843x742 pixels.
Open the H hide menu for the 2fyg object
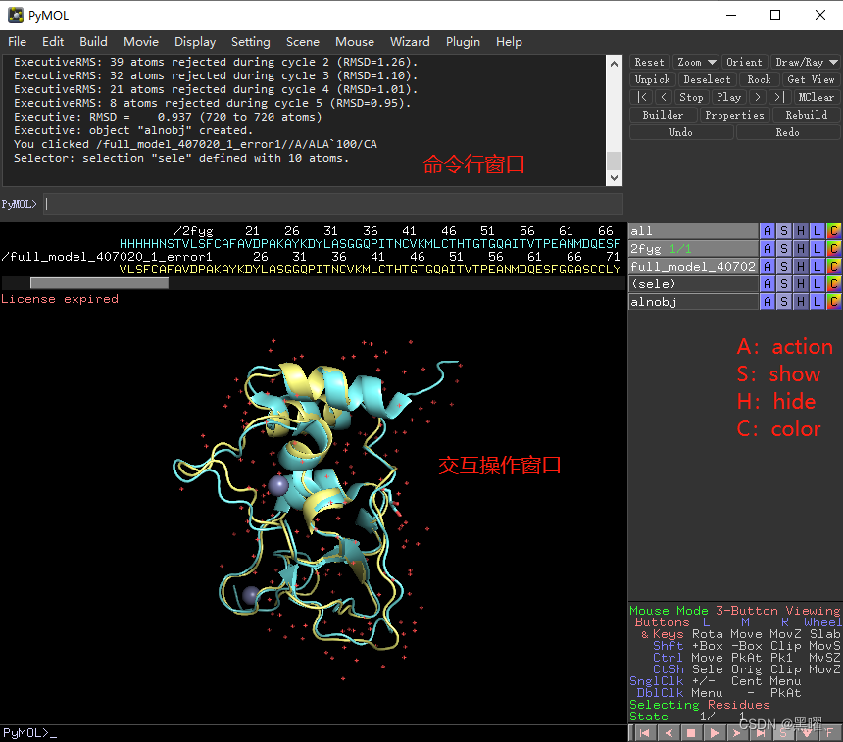(x=801, y=248)
